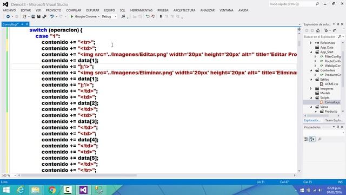Click the bookmark toolbar icon
Viewport: 346px width, 195px height.
pyautogui.click(x=161, y=17)
